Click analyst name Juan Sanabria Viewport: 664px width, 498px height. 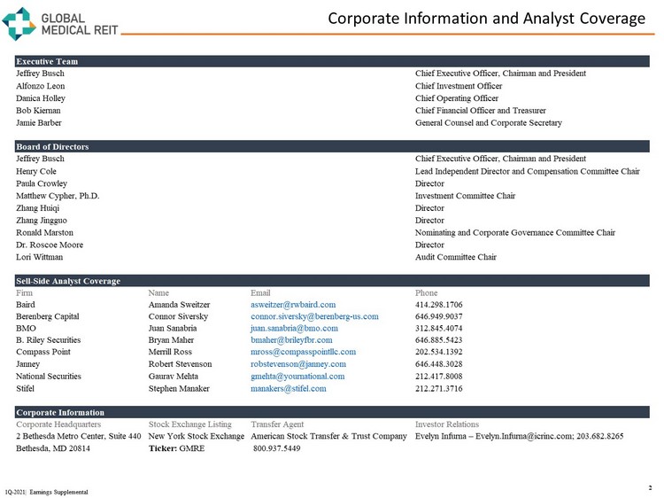point(173,329)
